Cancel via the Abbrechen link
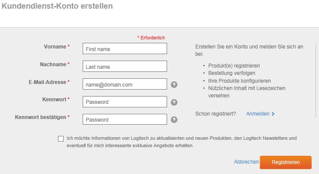319x174 pixels. tap(246, 162)
